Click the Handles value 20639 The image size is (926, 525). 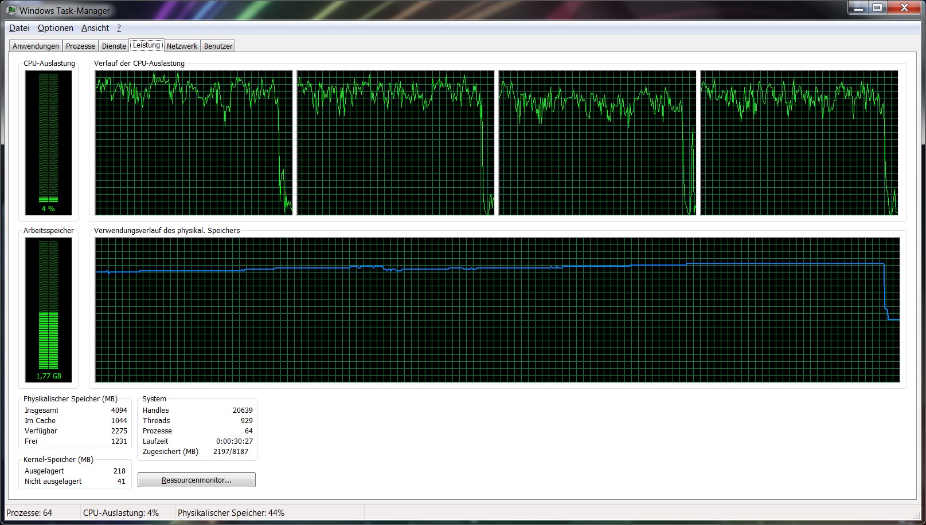[243, 410]
